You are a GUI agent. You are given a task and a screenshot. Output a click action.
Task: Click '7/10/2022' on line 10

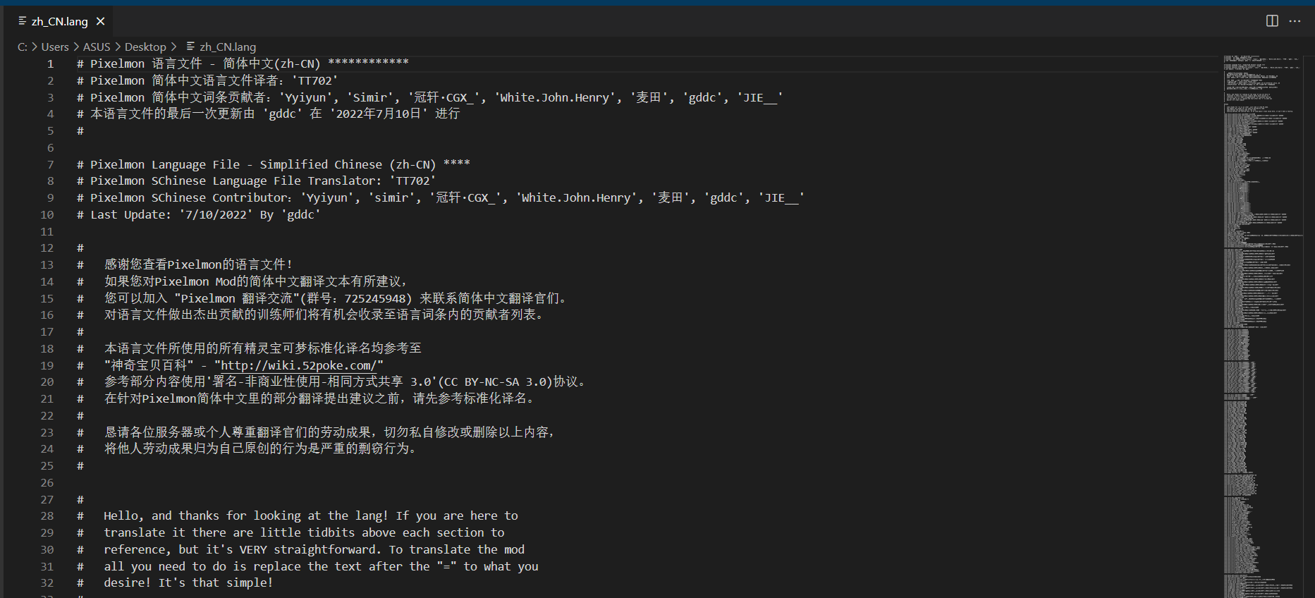[x=216, y=214]
